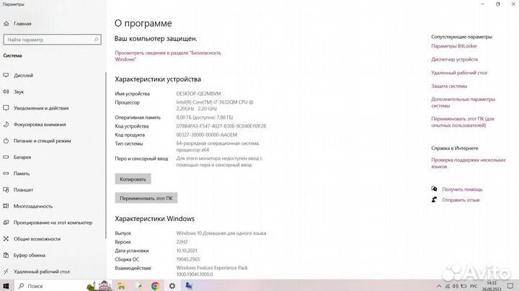
Task: Open Дисплей settings
Action: [24, 76]
